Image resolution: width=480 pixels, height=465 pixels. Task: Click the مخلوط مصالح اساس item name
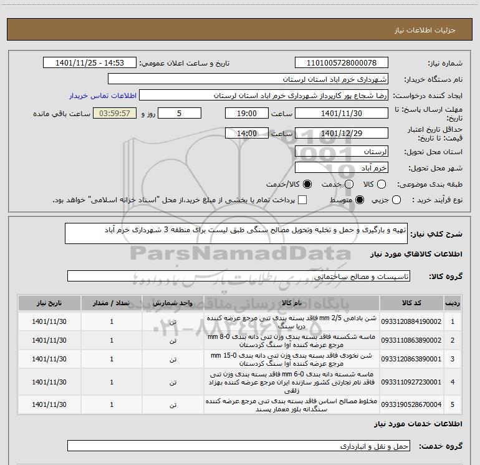click(292, 405)
